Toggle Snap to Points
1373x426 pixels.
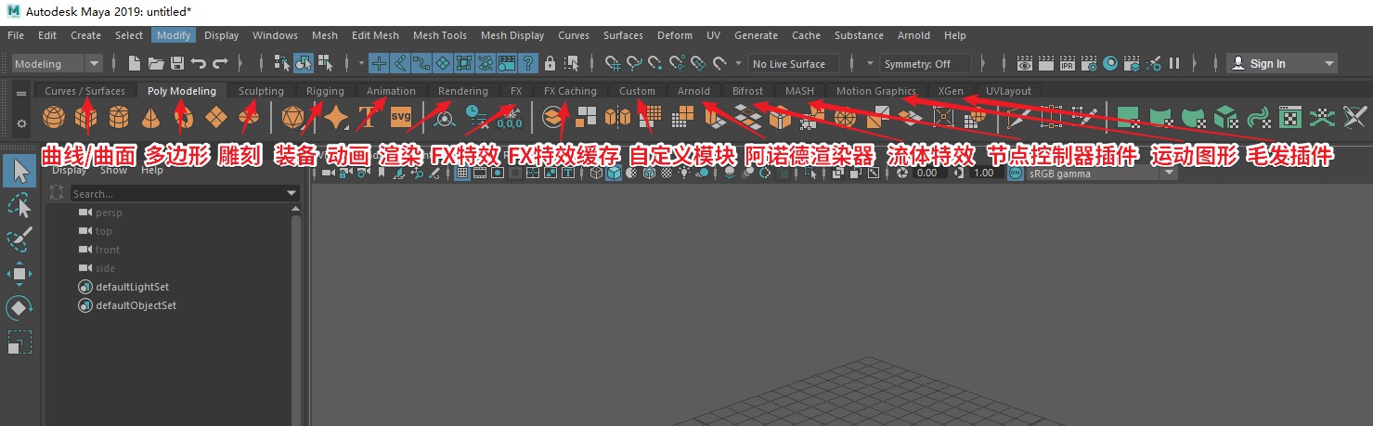[x=656, y=63]
